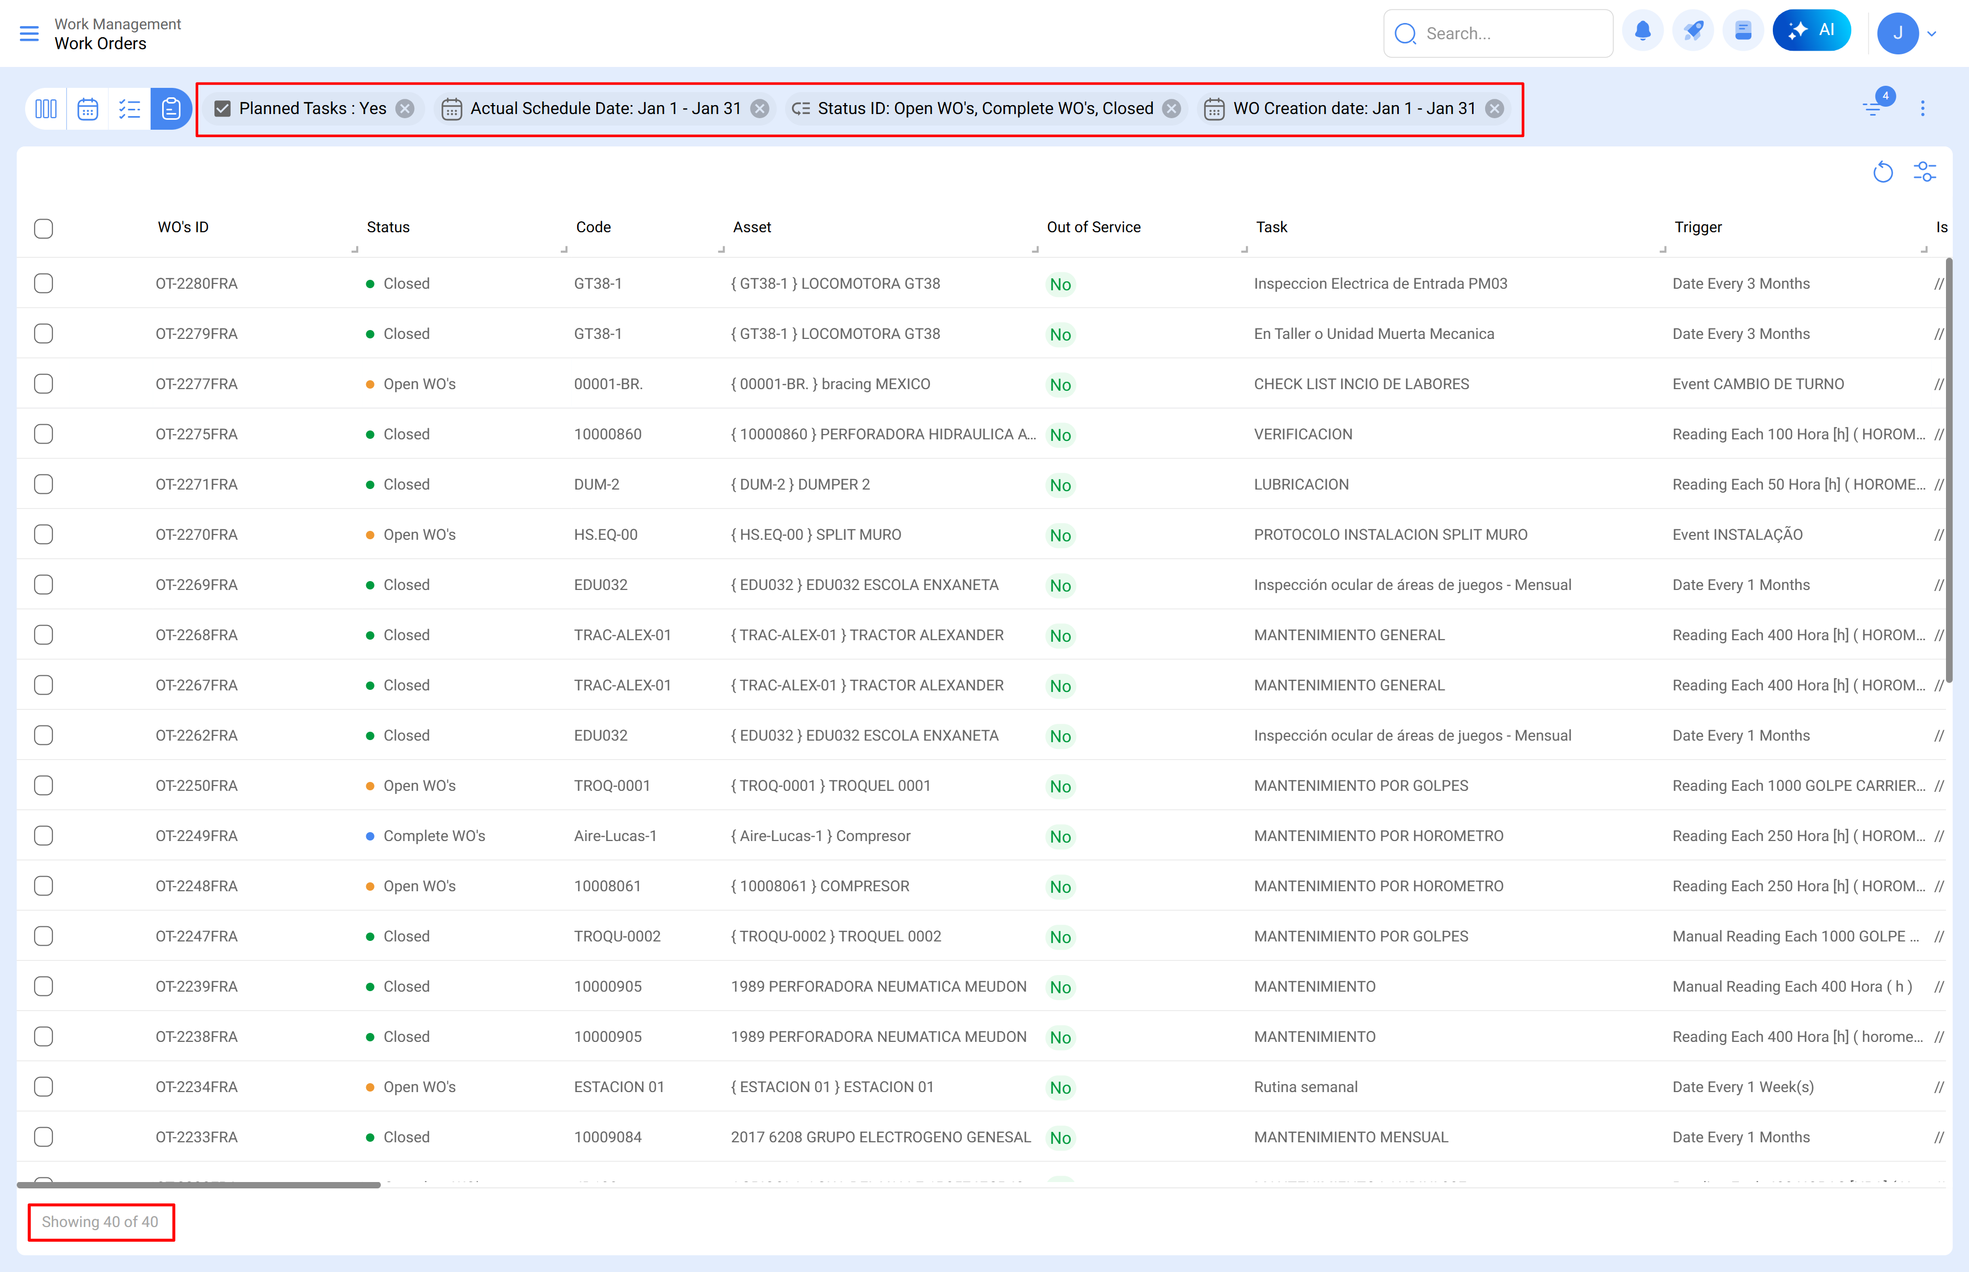
Task: Open the hamburger navigation menu
Action: [29, 33]
